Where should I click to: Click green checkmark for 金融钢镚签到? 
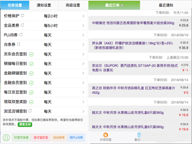[31, 74]
